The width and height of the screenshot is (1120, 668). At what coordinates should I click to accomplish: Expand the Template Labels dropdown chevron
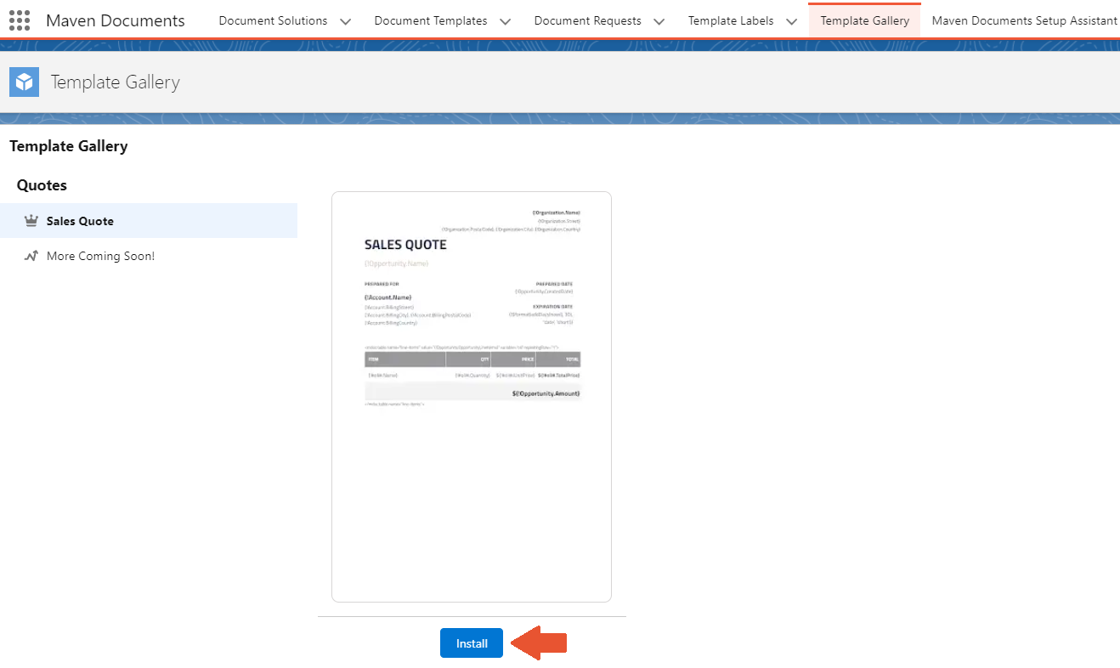click(791, 21)
